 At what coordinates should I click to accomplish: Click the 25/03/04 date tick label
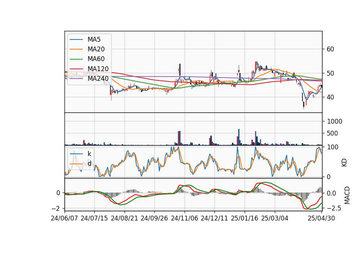(275, 218)
